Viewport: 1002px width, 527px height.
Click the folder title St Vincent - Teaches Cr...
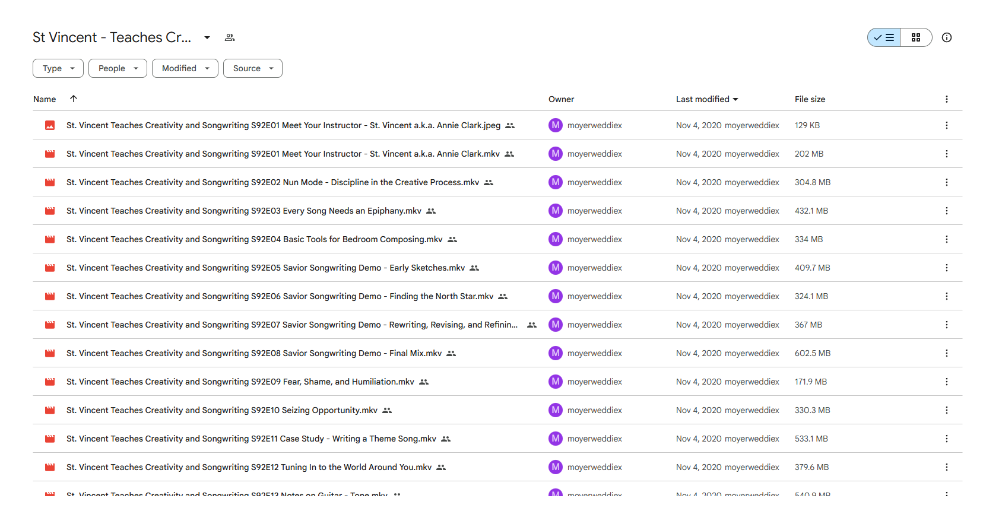point(112,37)
